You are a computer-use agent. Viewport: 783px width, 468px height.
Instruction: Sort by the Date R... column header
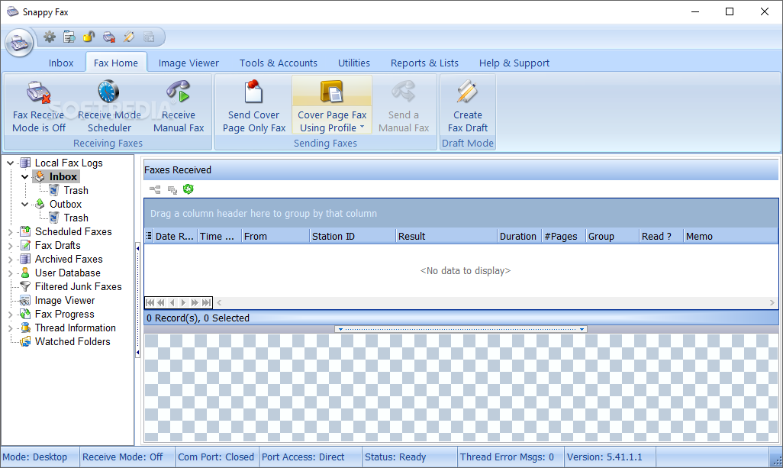(x=175, y=236)
